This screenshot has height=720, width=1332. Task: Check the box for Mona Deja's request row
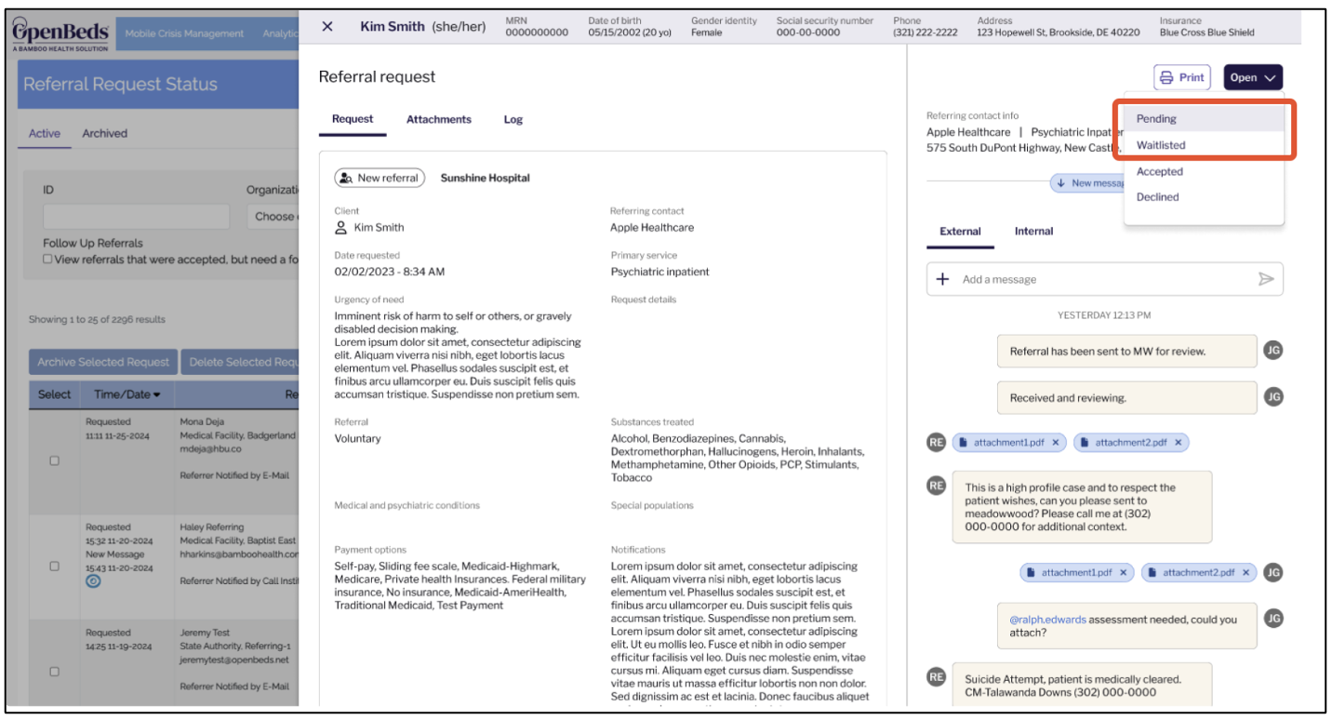(x=54, y=460)
